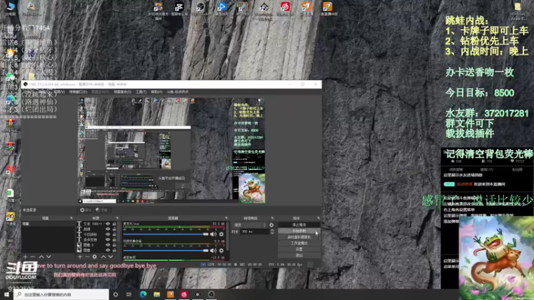The width and height of the screenshot is (534, 300).
Task: Start recording from controls panel
Action: pyautogui.click(x=299, y=231)
